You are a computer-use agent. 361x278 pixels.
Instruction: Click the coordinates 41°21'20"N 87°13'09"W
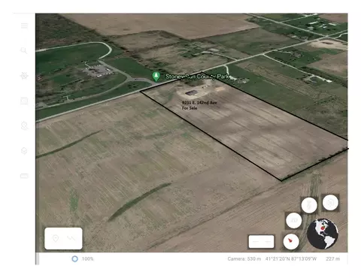click(x=291, y=258)
